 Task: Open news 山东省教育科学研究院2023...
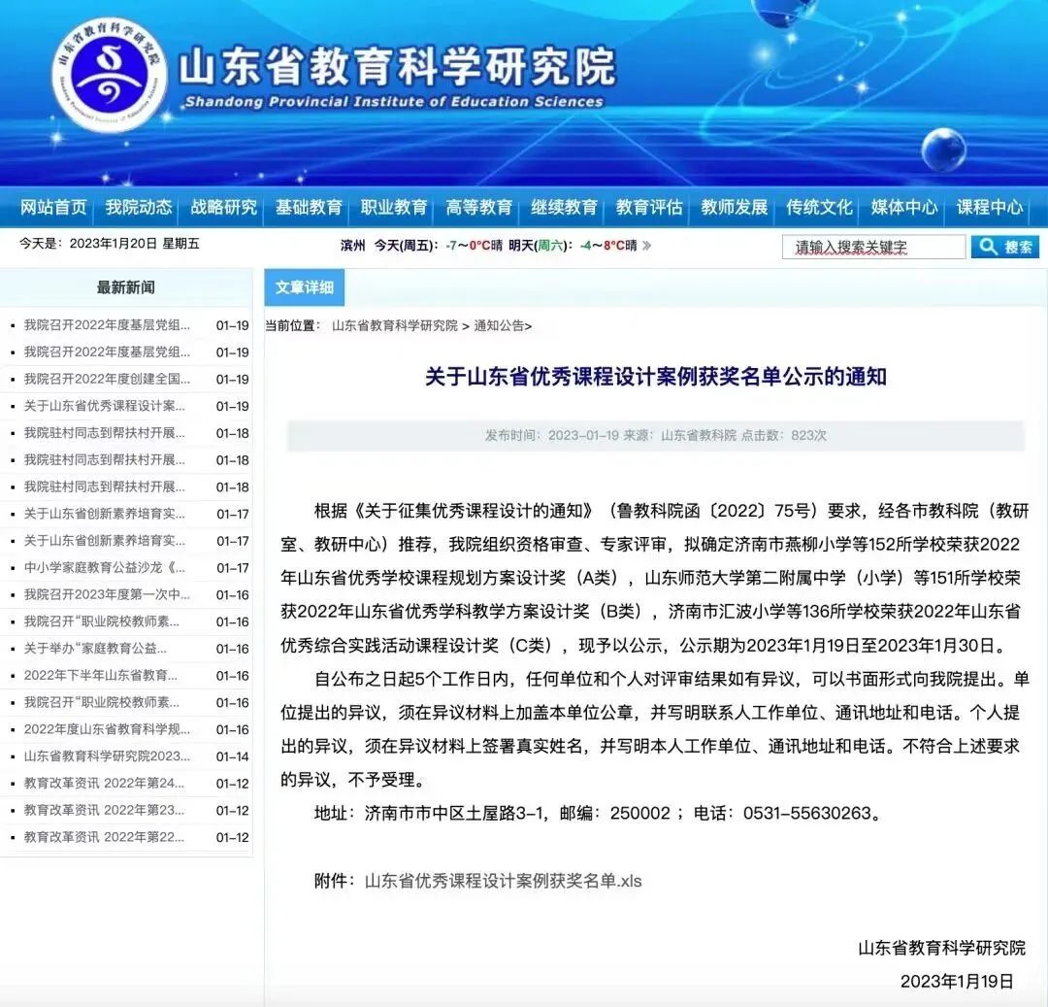[x=107, y=756]
